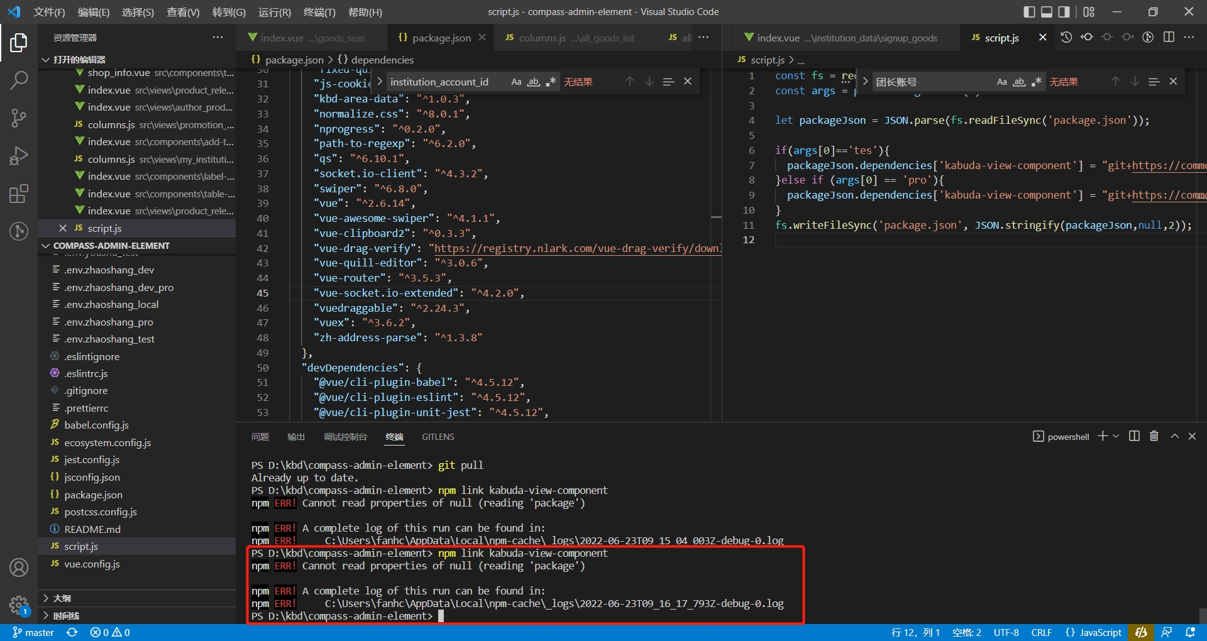Toggle regex in script.js find box
This screenshot has width=1207, height=641.
1037,82
